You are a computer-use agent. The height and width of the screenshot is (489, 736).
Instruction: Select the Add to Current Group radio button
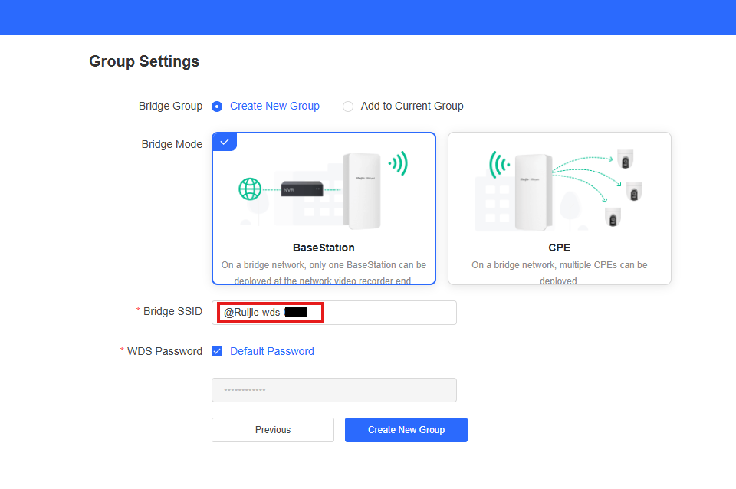[x=348, y=107]
